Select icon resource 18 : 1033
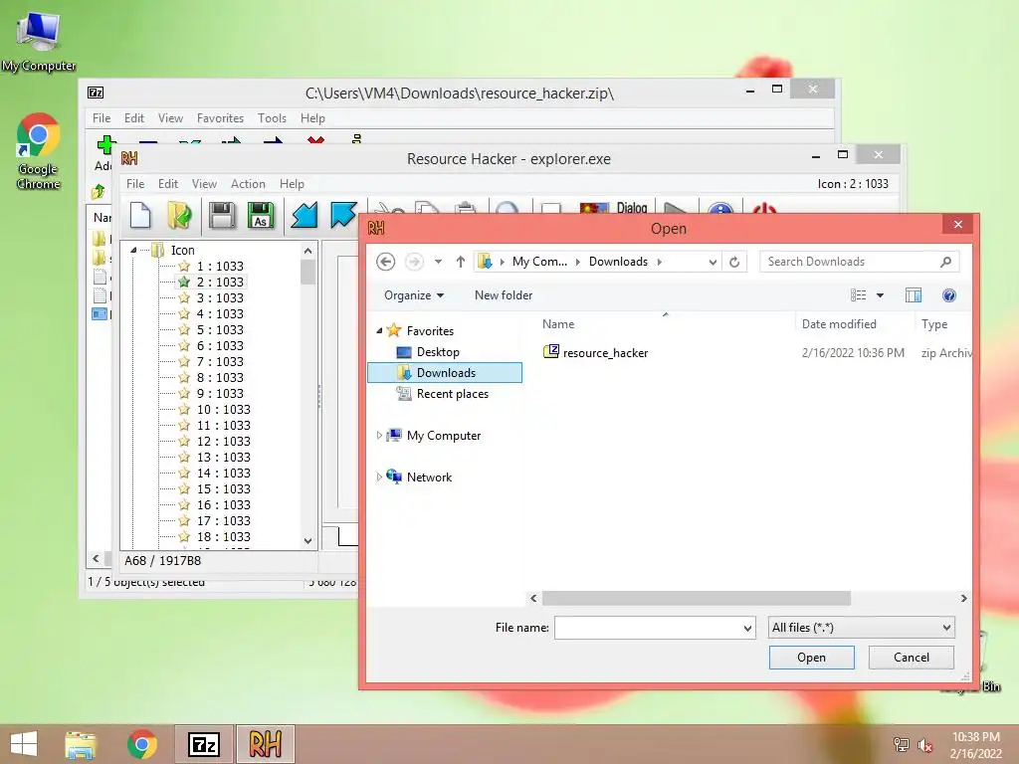The height and width of the screenshot is (764, 1019). [223, 536]
